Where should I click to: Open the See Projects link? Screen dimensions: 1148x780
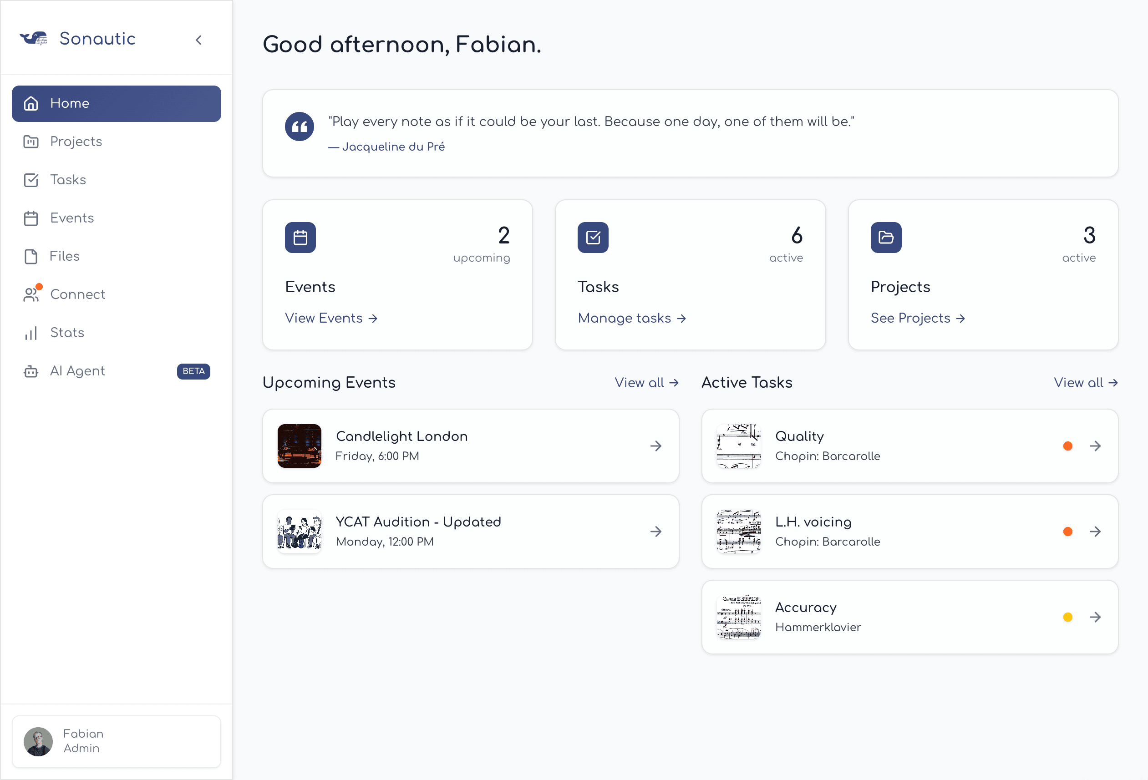point(917,318)
